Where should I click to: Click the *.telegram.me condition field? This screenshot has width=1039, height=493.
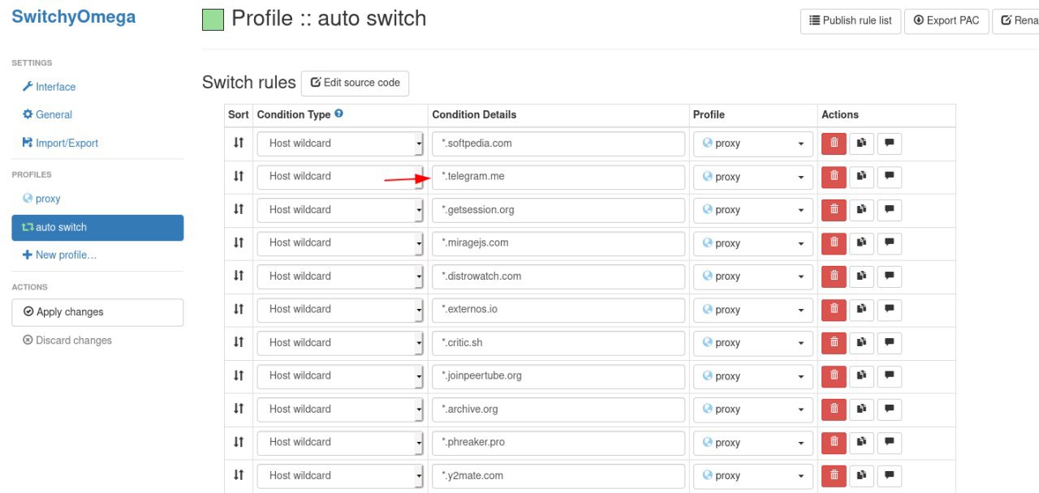[x=558, y=177]
